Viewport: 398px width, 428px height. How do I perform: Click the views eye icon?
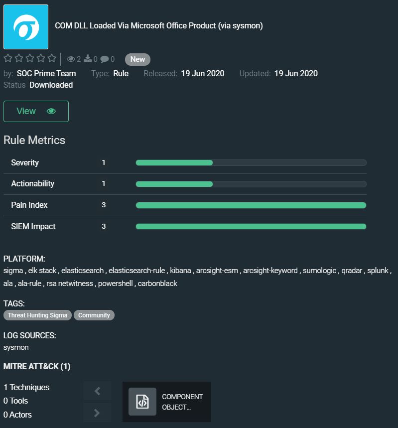click(x=71, y=59)
